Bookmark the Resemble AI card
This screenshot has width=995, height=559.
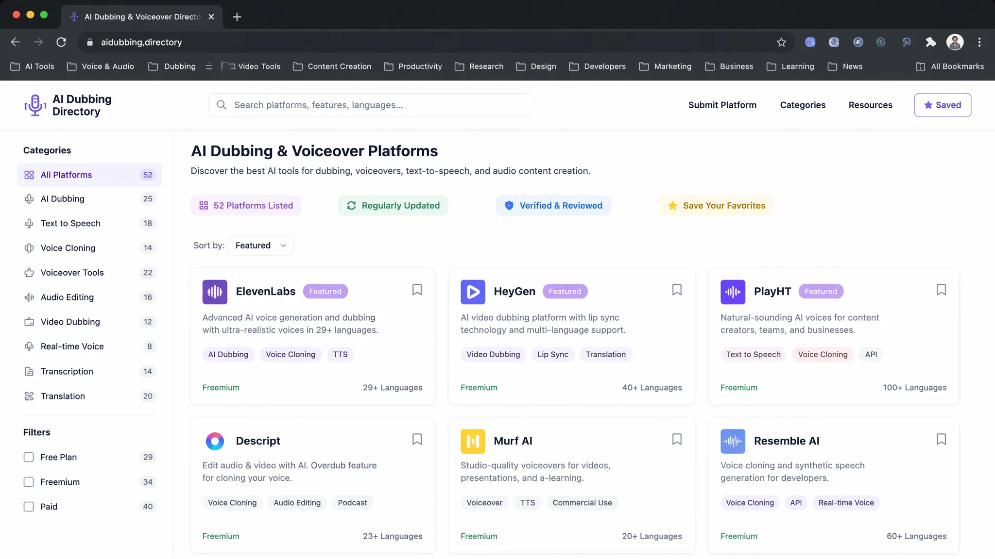[941, 439]
